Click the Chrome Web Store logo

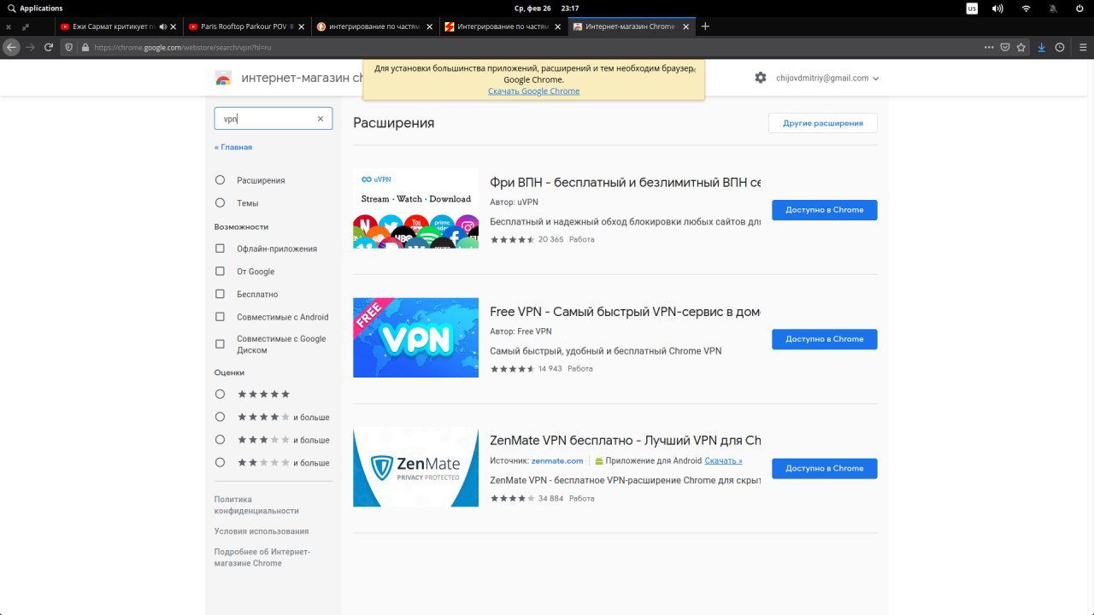pos(222,79)
